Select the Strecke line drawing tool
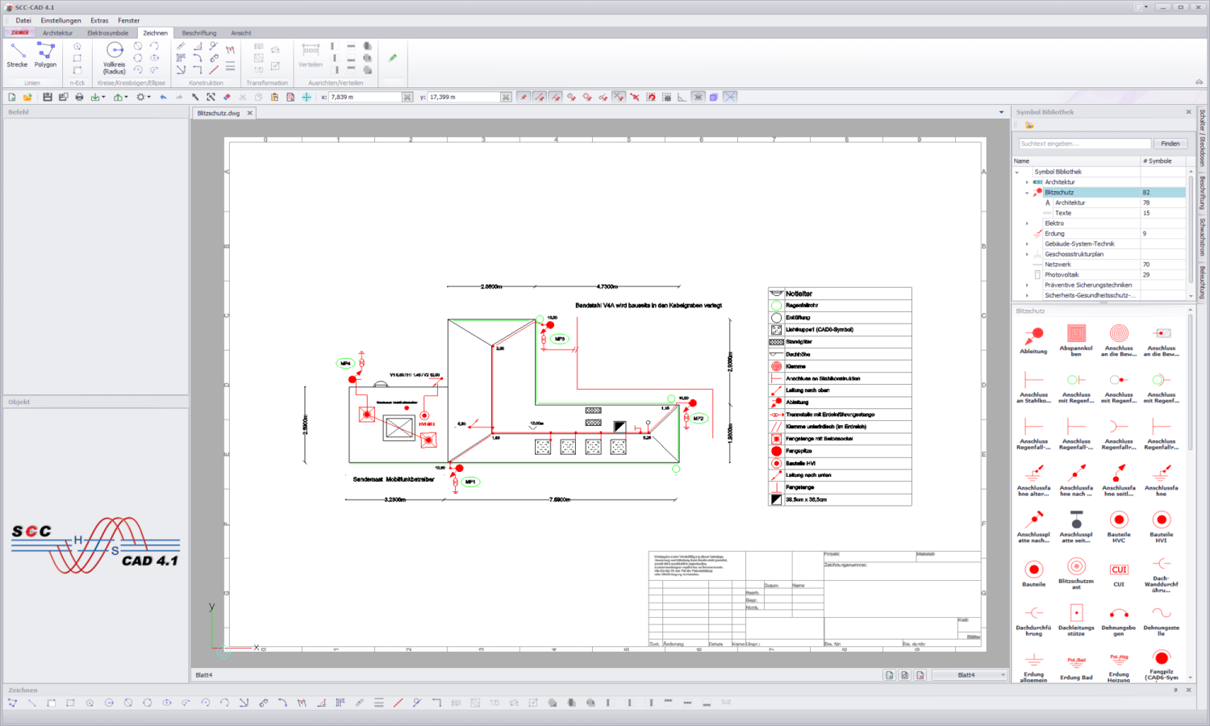The width and height of the screenshot is (1210, 726). pyautogui.click(x=17, y=56)
